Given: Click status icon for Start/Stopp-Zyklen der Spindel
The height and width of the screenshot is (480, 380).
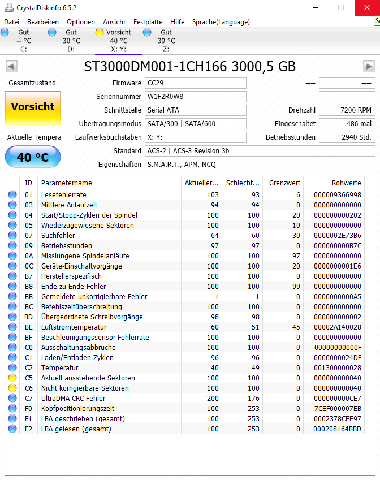Looking at the screenshot, I should click(x=12, y=215).
